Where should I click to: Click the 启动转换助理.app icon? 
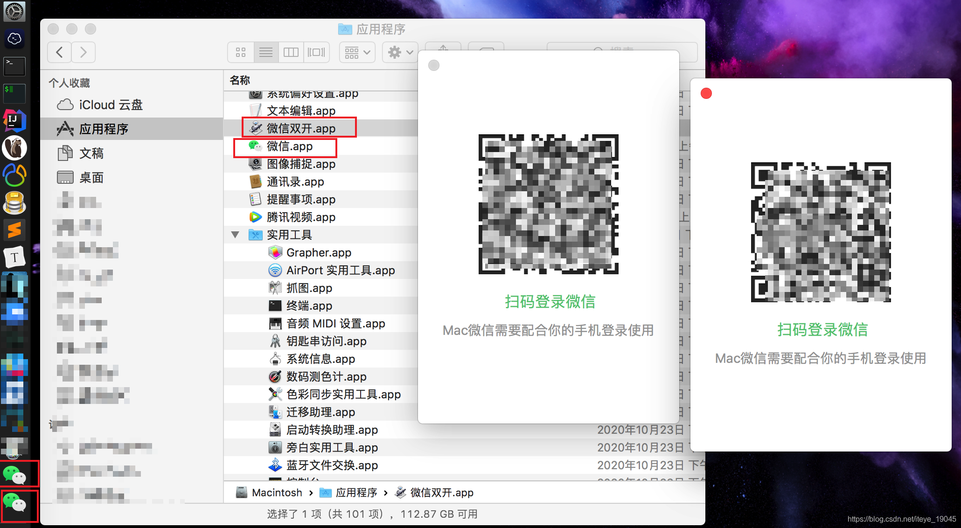275,430
